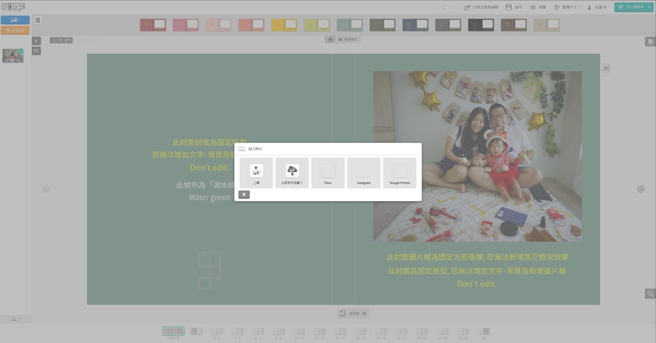The image size is (656, 343).
Task: Select the family photo thumbnail in sidebar
Action: (x=13, y=56)
